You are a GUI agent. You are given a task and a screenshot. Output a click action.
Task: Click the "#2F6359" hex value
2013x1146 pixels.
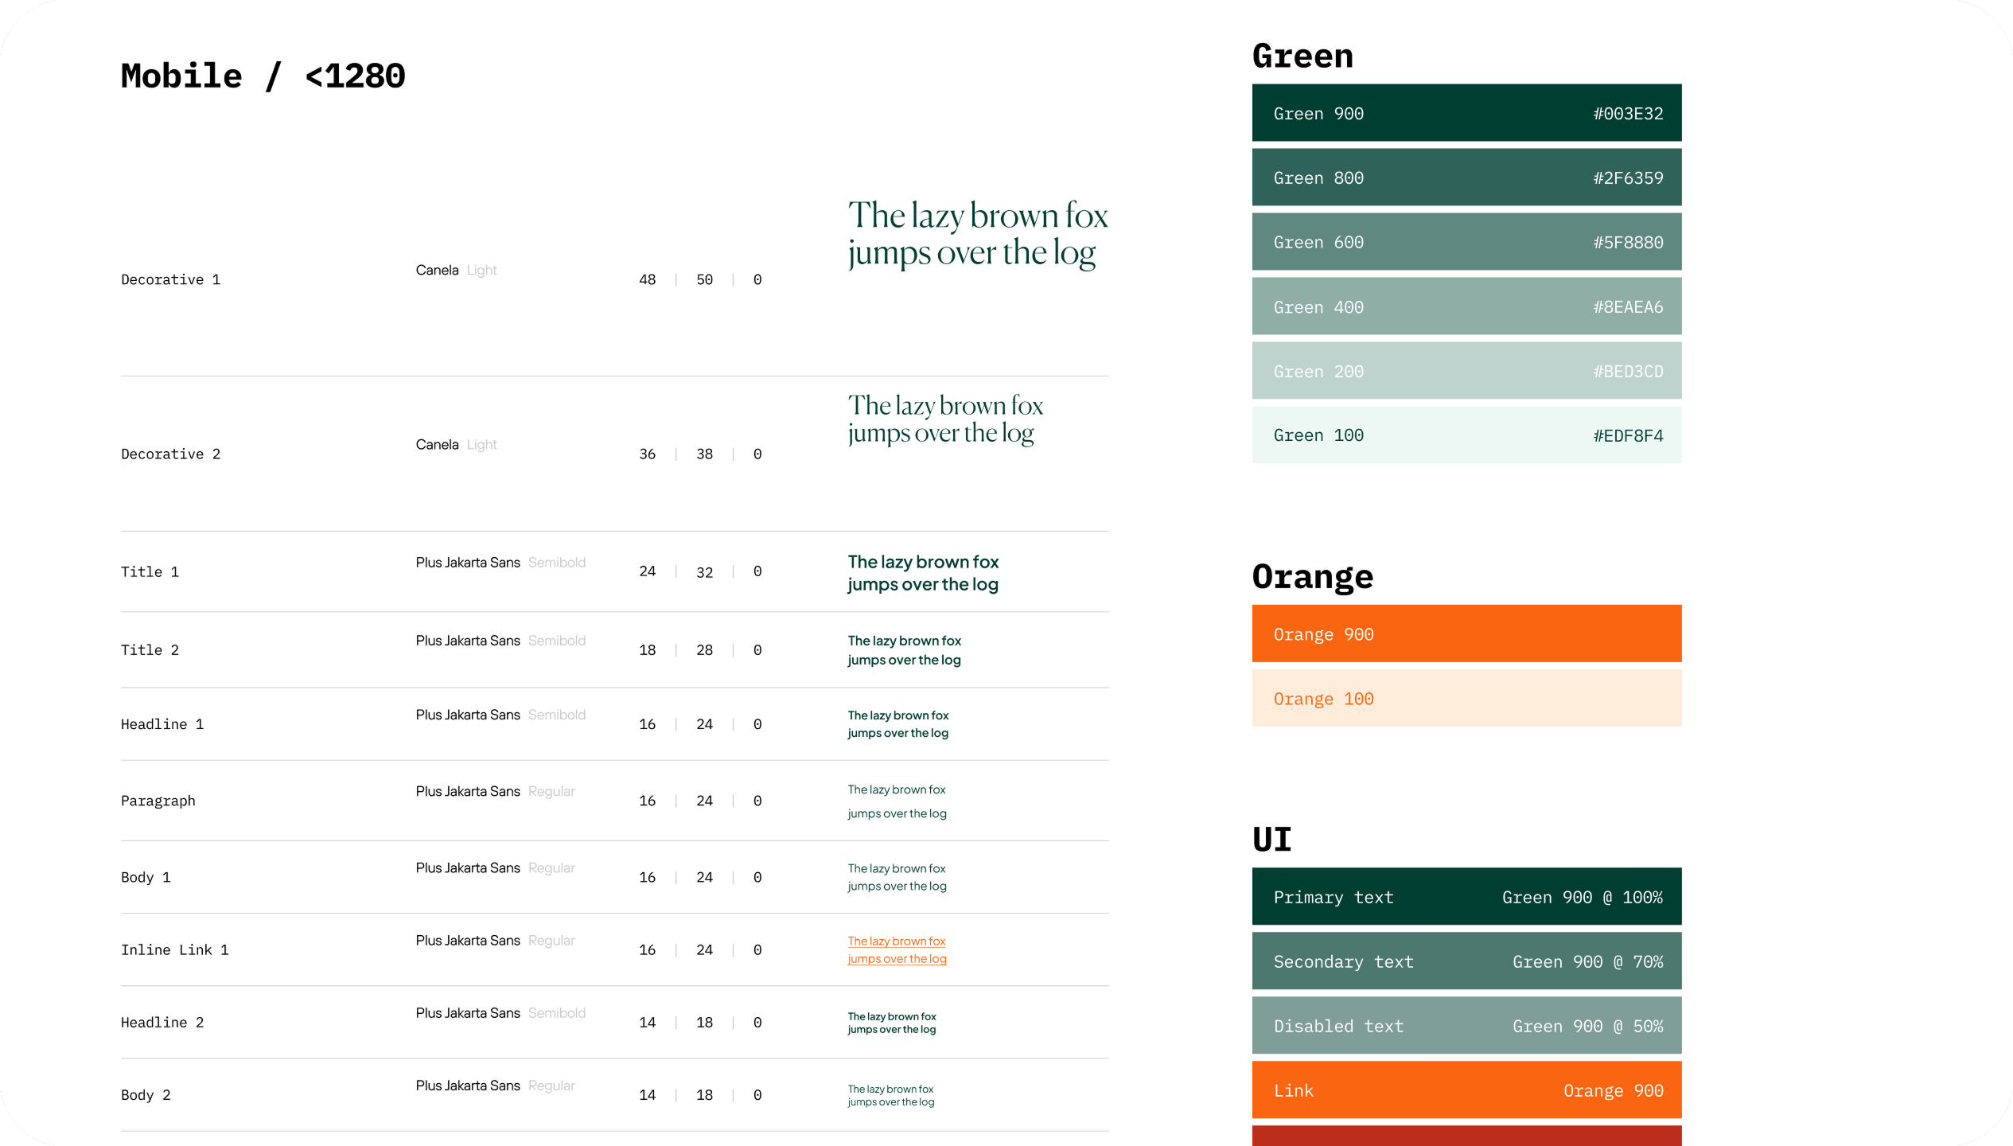(1628, 177)
